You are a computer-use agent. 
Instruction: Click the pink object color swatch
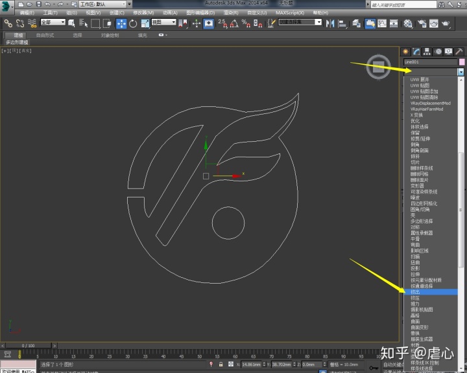[462, 62]
